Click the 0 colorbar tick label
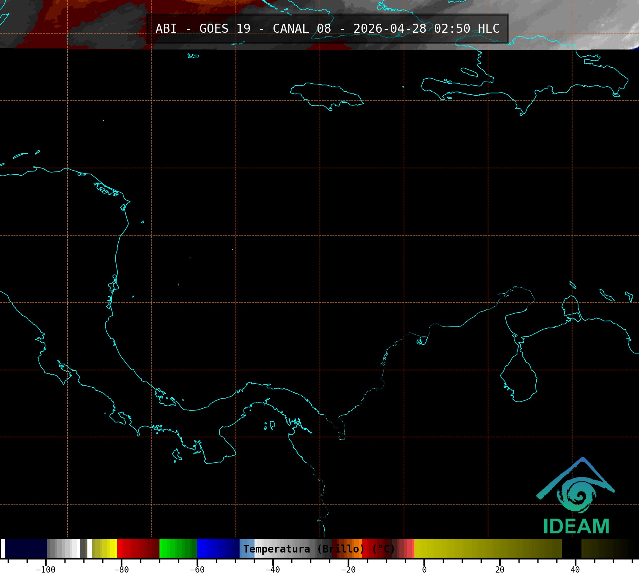 click(424, 570)
